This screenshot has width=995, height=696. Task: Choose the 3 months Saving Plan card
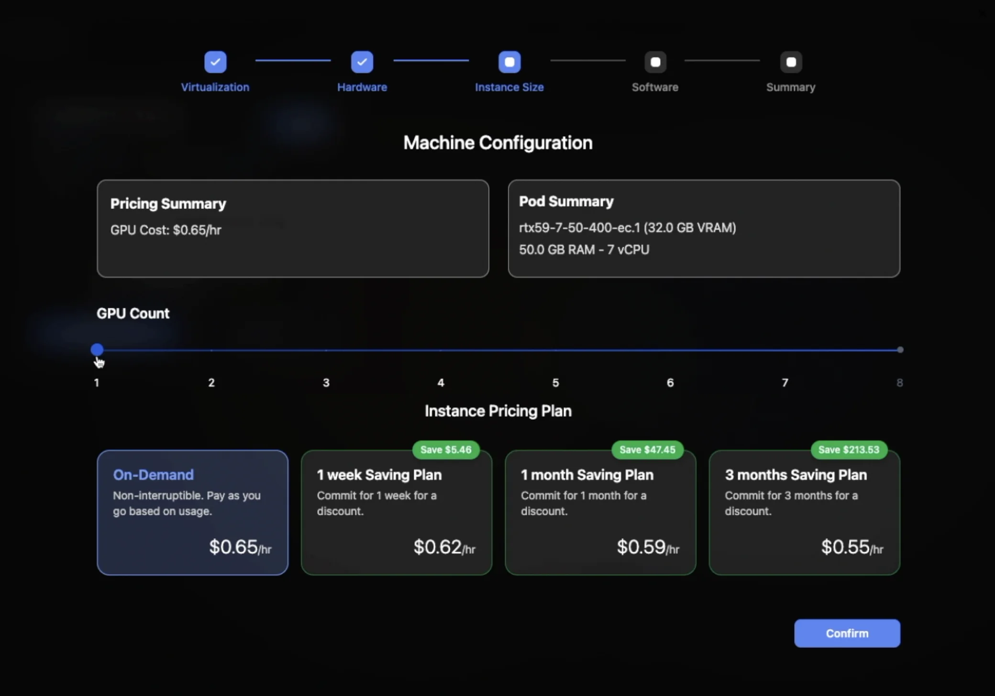tap(804, 512)
